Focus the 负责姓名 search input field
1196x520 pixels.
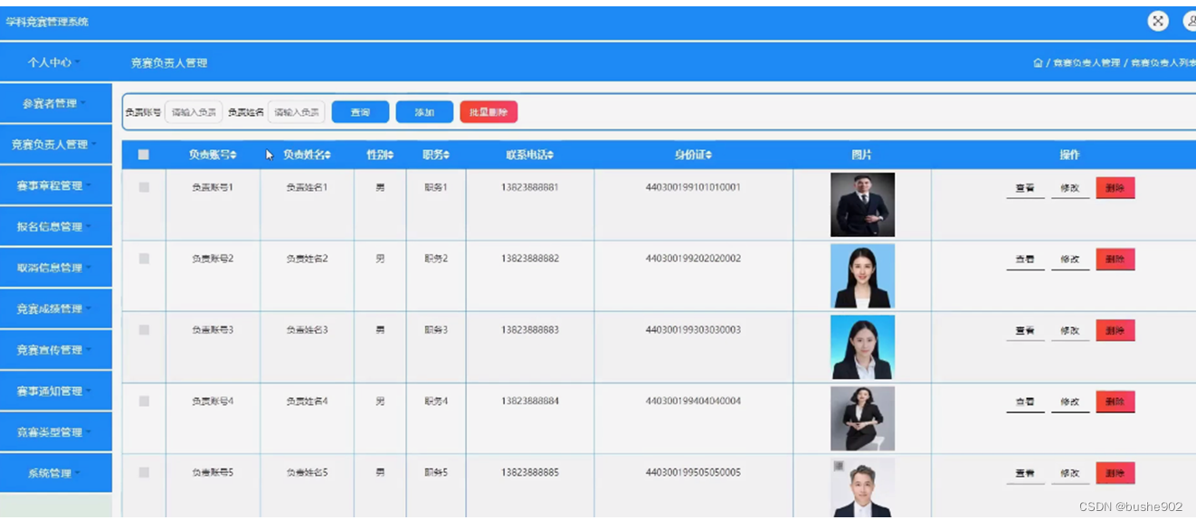pyautogui.click(x=296, y=112)
